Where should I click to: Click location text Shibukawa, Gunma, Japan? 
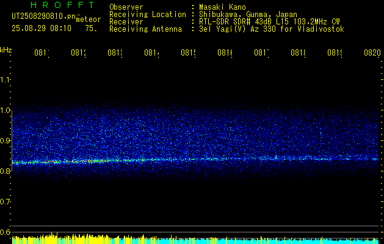click(248, 15)
